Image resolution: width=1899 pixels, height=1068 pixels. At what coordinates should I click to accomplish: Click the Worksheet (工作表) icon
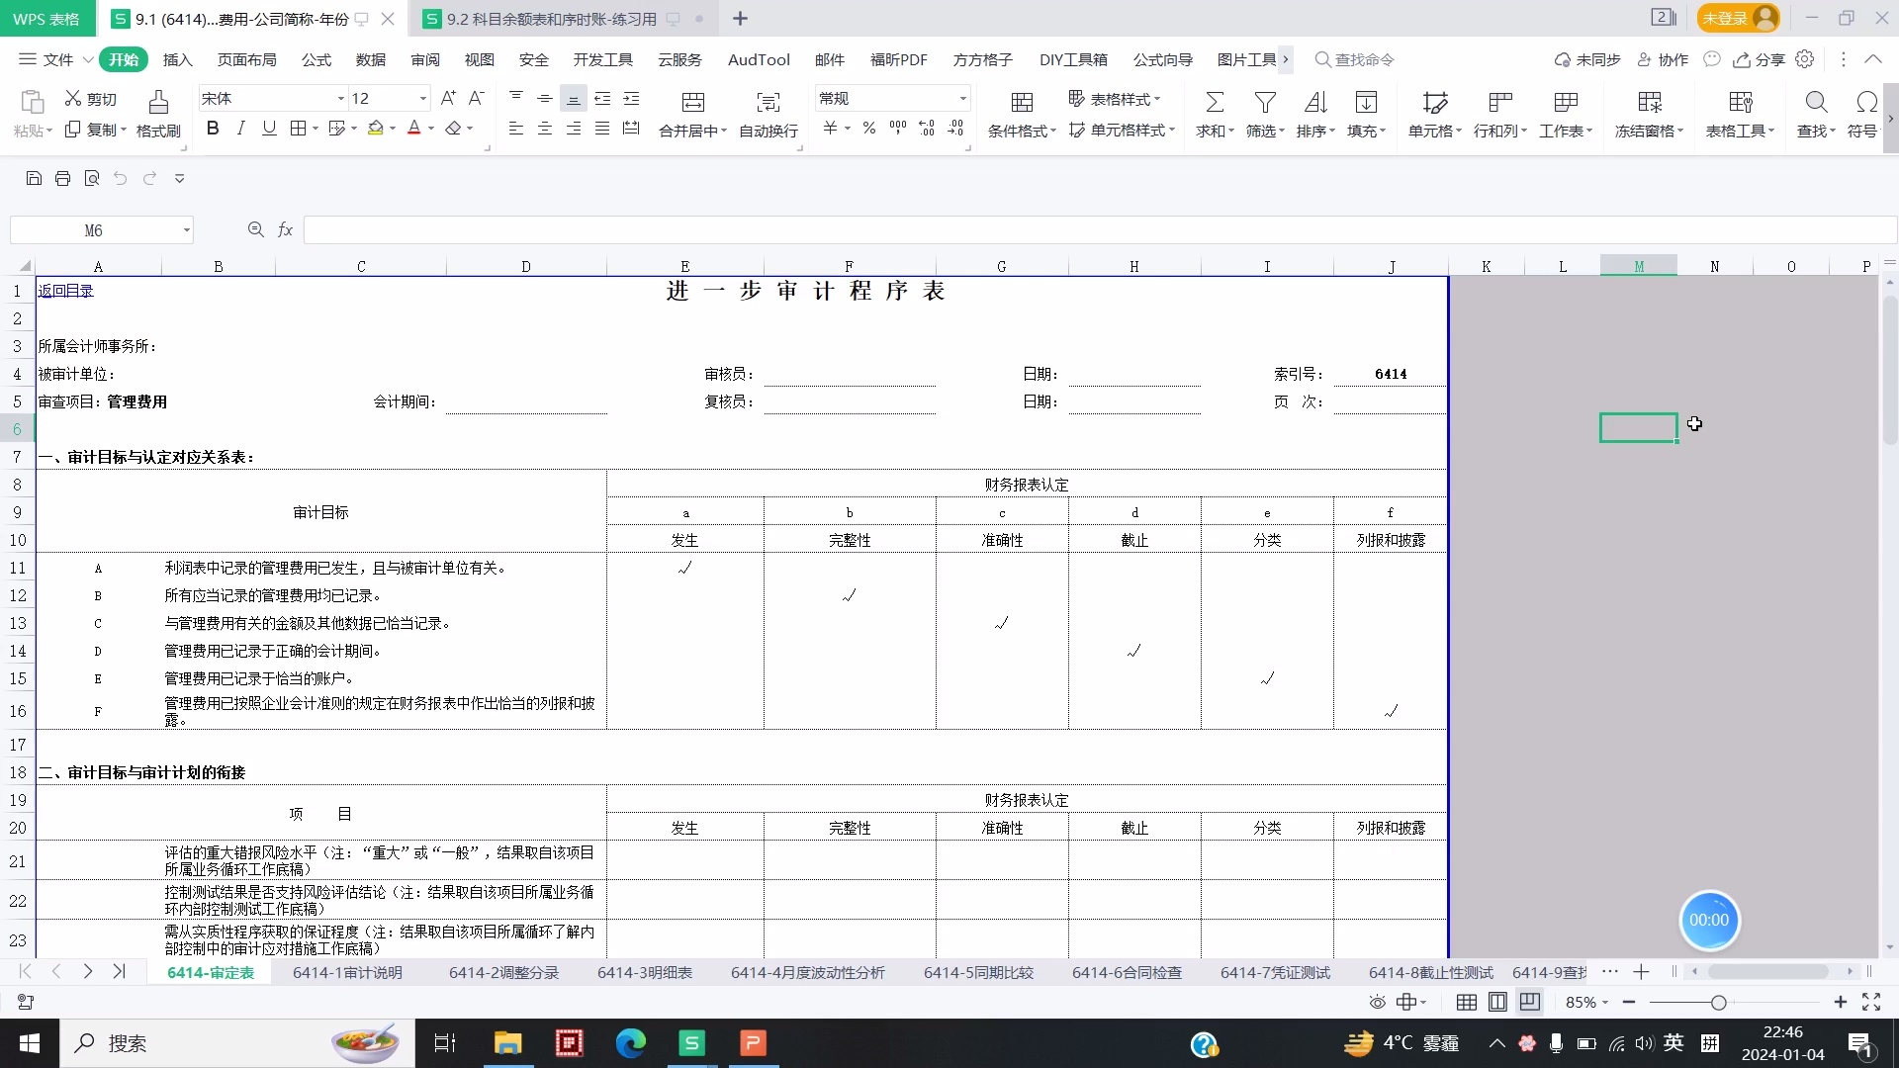[x=1566, y=102]
